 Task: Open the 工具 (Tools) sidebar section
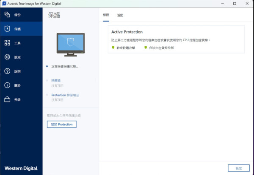[x=21, y=43]
